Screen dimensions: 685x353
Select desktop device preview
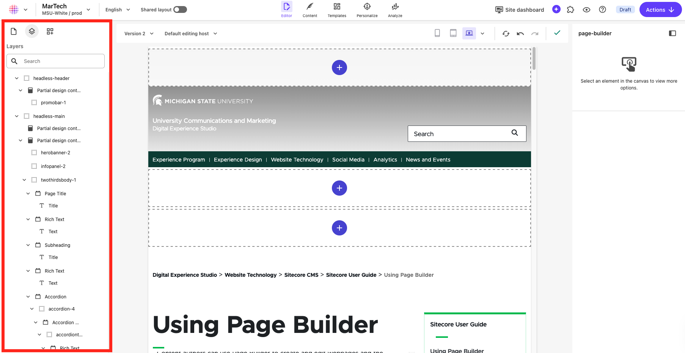click(x=469, y=33)
